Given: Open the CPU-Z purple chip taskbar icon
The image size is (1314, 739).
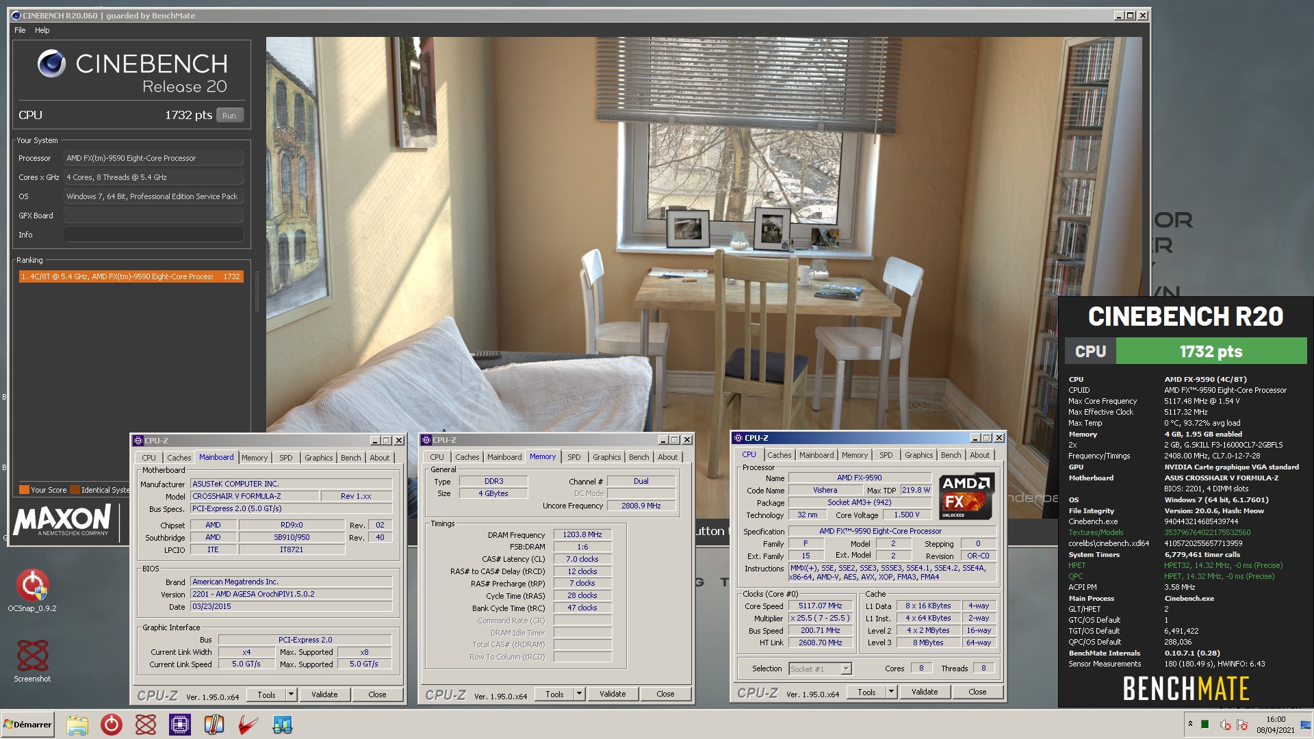Looking at the screenshot, I should point(180,725).
